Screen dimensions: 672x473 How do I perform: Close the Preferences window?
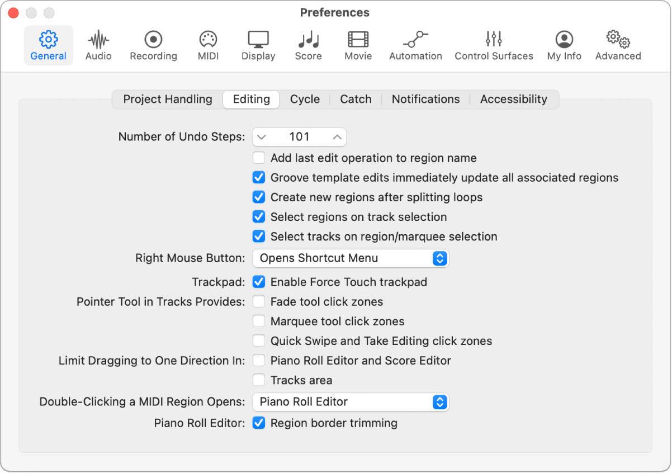coord(13,12)
